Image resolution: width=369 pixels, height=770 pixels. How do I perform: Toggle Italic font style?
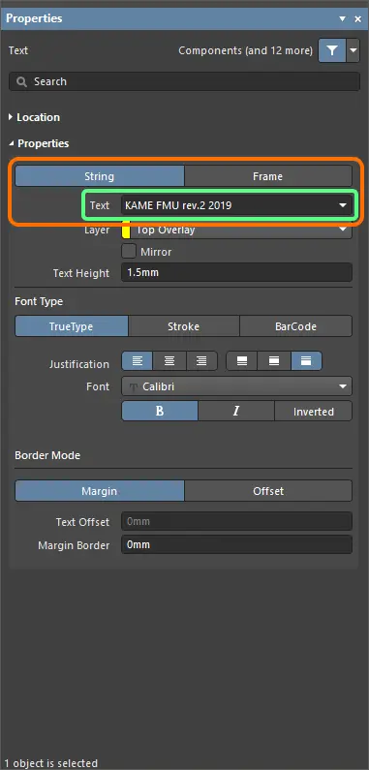[236, 411]
